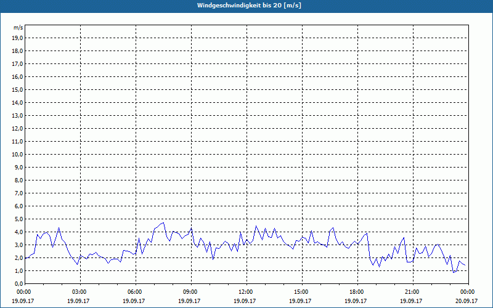Select the '5,0' y-axis label
This screenshot has height=308, width=493.
coord(18,219)
